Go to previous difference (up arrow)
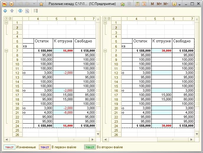 tap(12, 11)
